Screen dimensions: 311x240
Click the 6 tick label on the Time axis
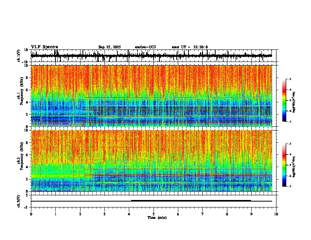pos(178,214)
